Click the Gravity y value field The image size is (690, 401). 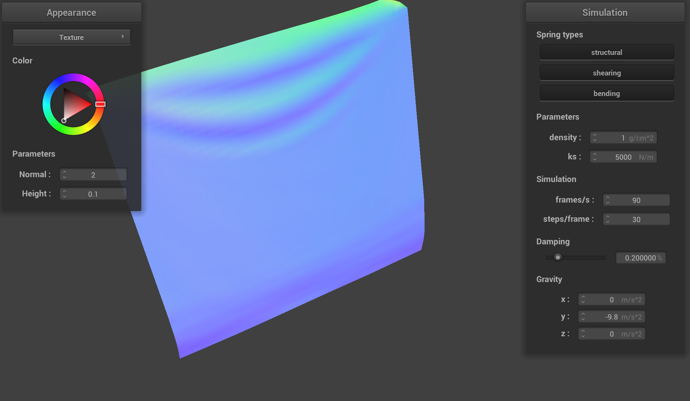612,316
